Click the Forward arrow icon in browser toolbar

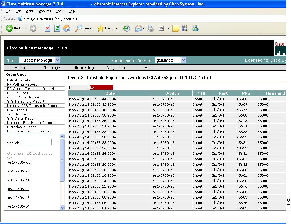pos(33,28)
